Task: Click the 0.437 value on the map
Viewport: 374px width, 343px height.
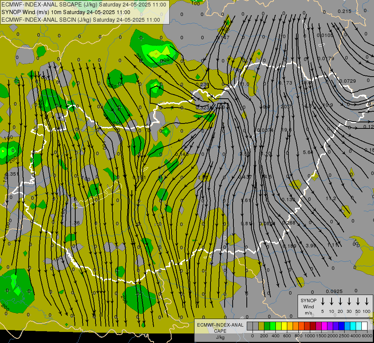Action: (245, 177)
